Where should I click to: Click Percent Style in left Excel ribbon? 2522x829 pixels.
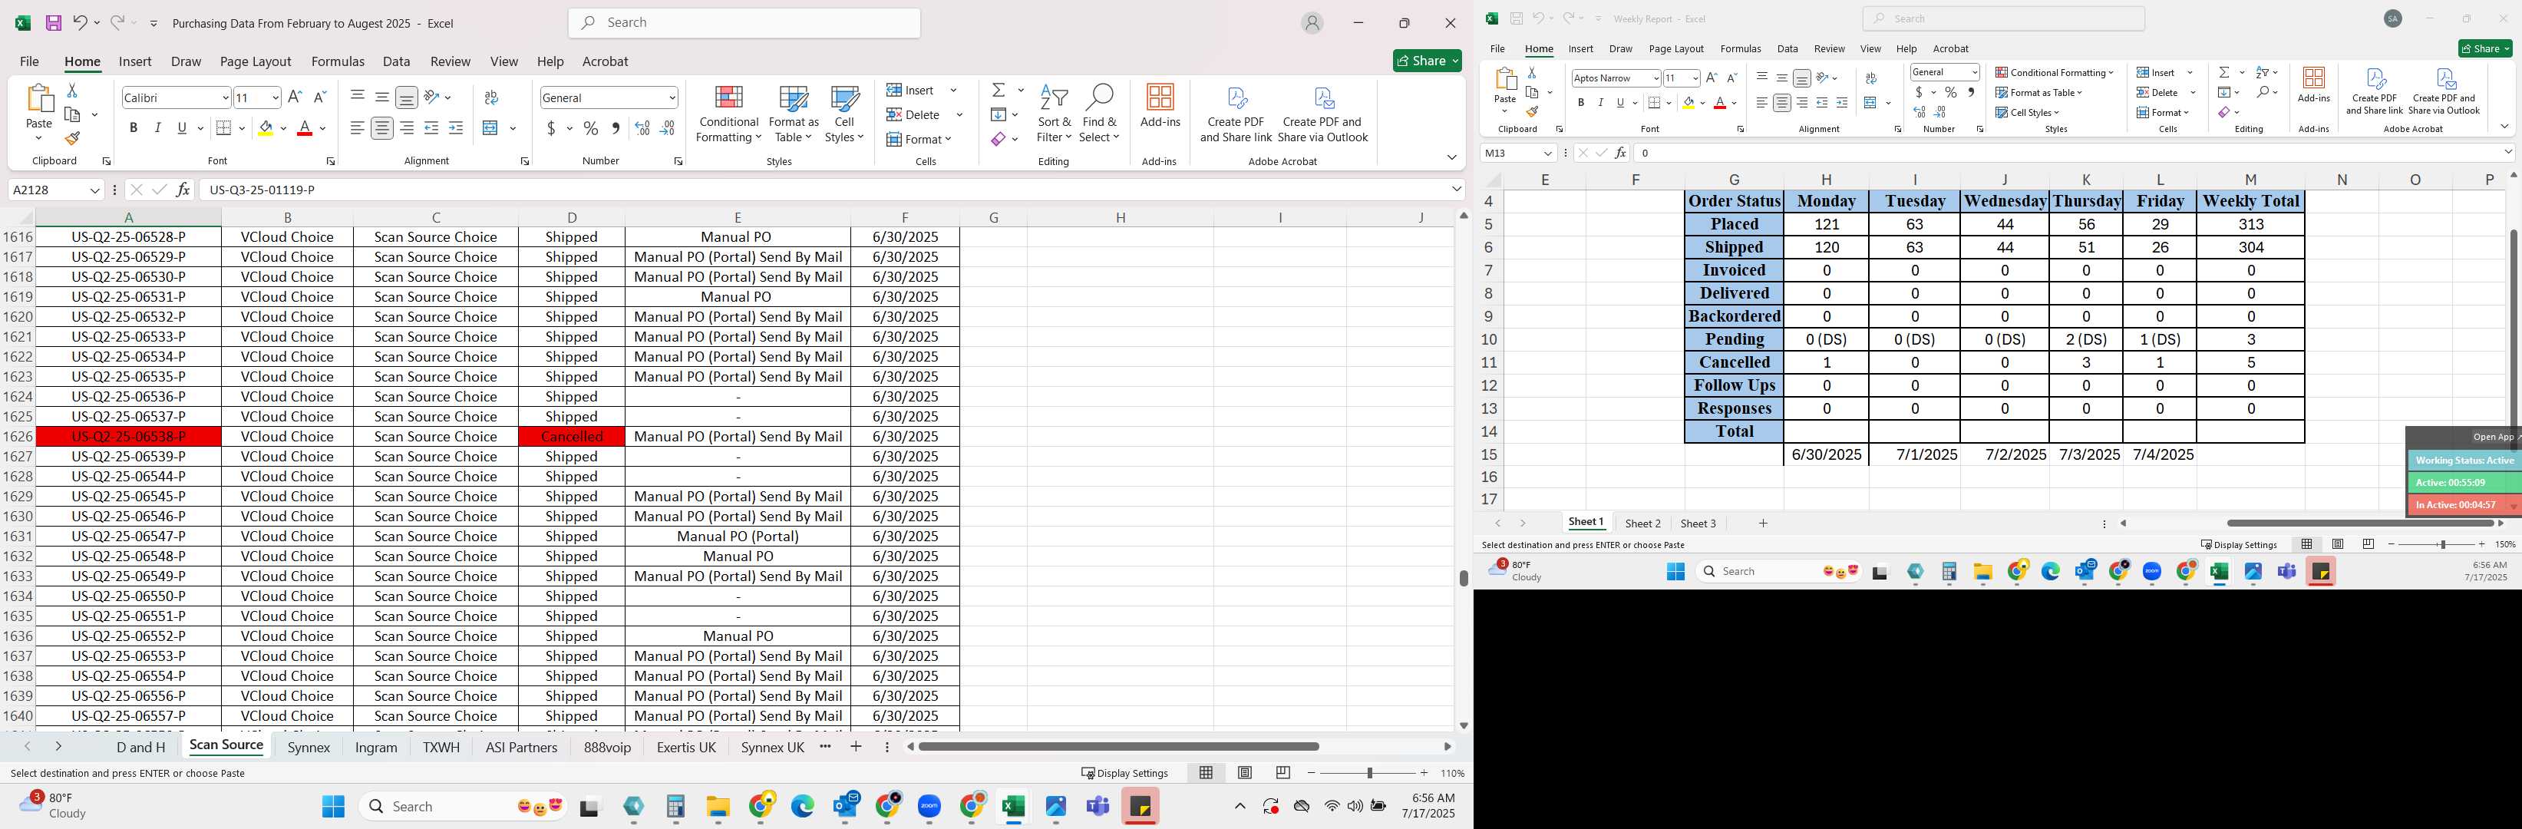590,128
